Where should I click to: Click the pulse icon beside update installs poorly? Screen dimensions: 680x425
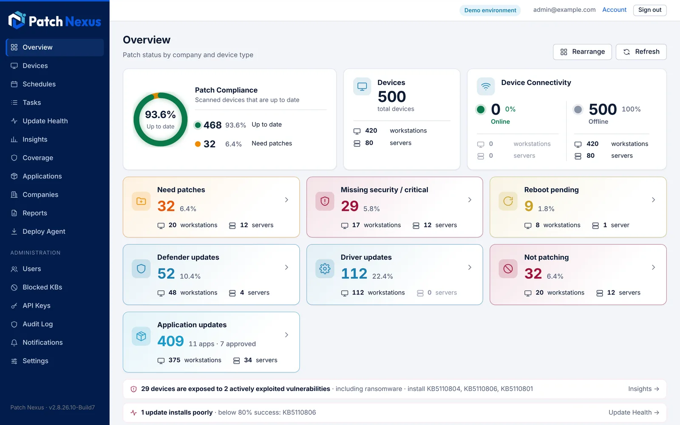click(133, 413)
